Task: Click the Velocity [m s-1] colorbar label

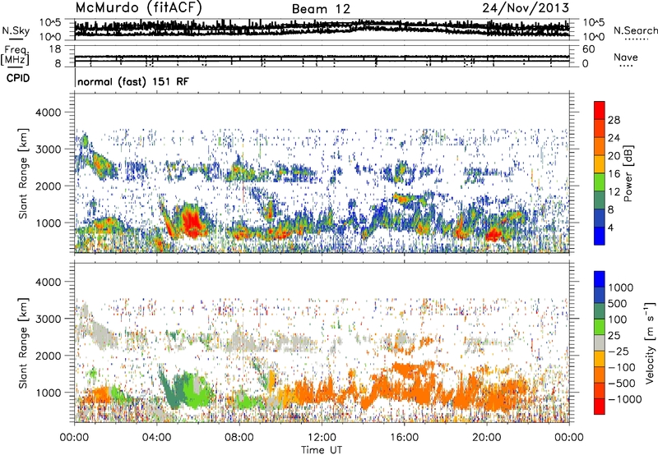Action: (x=650, y=342)
